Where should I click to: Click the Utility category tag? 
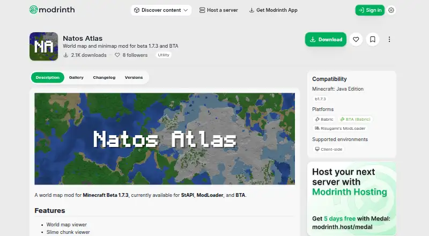pos(164,55)
